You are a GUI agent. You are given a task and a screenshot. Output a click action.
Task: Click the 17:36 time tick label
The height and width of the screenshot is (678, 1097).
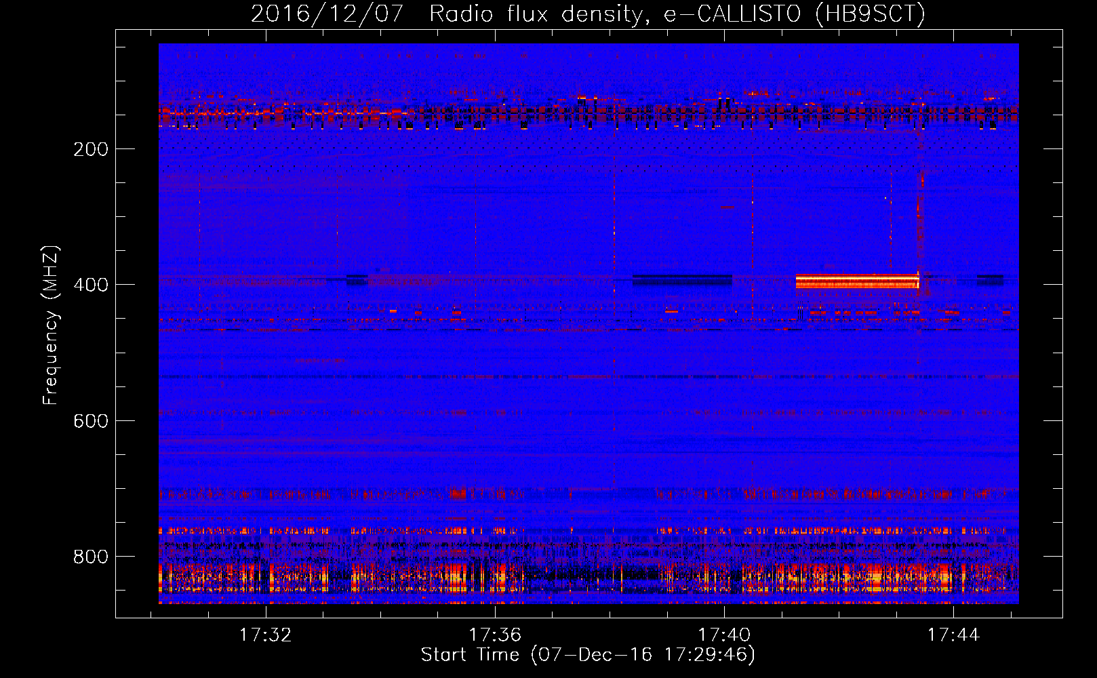tap(495, 635)
